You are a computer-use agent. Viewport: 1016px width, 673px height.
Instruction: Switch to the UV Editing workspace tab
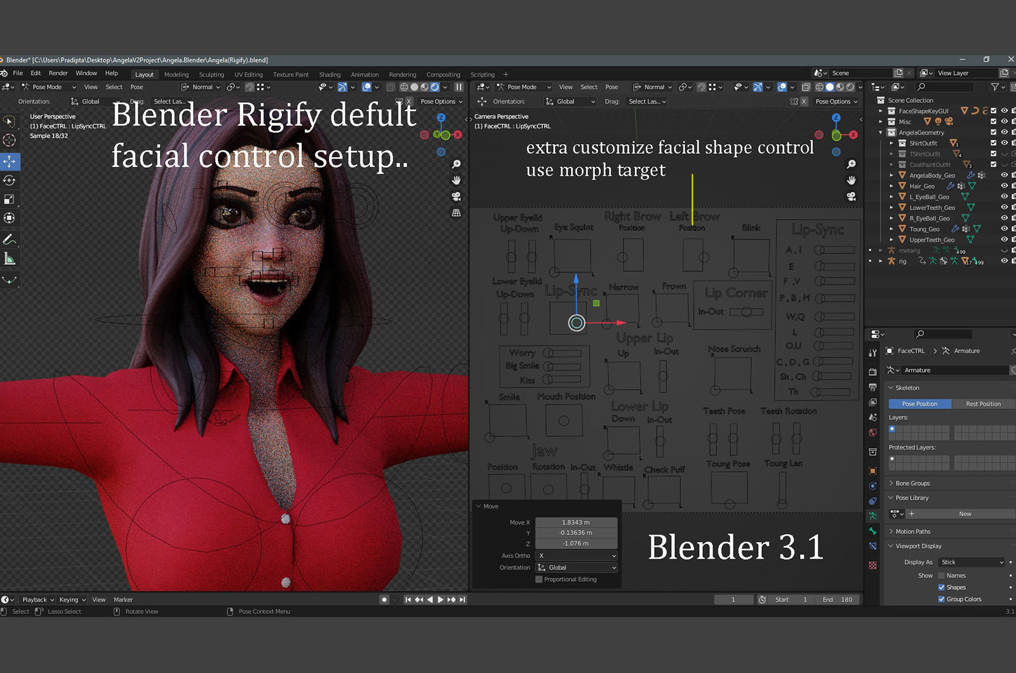click(x=248, y=75)
